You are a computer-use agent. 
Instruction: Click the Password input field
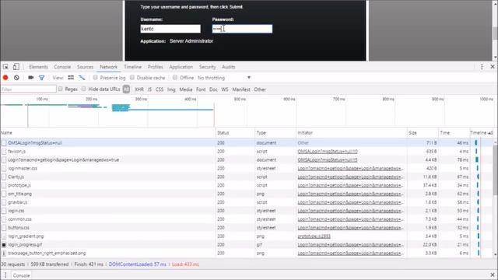coord(242,29)
